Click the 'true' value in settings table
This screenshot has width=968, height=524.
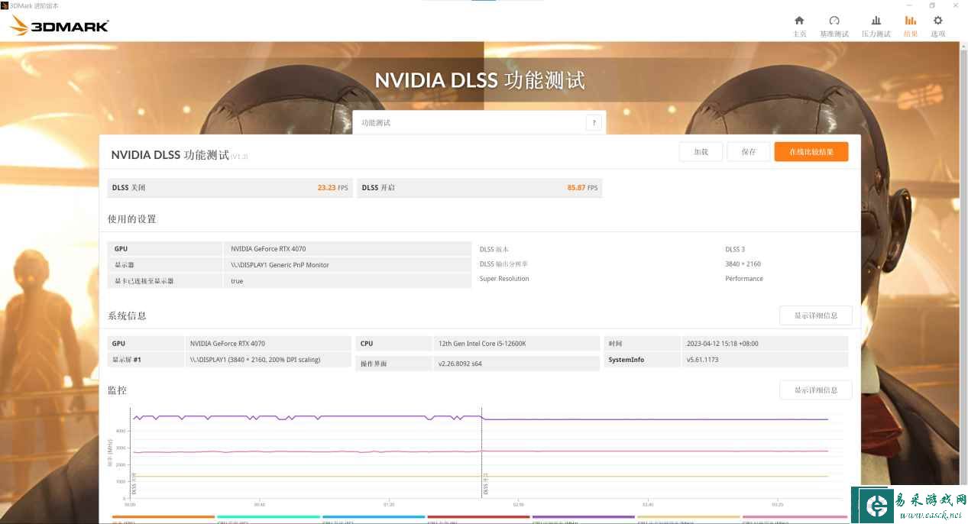click(x=237, y=281)
